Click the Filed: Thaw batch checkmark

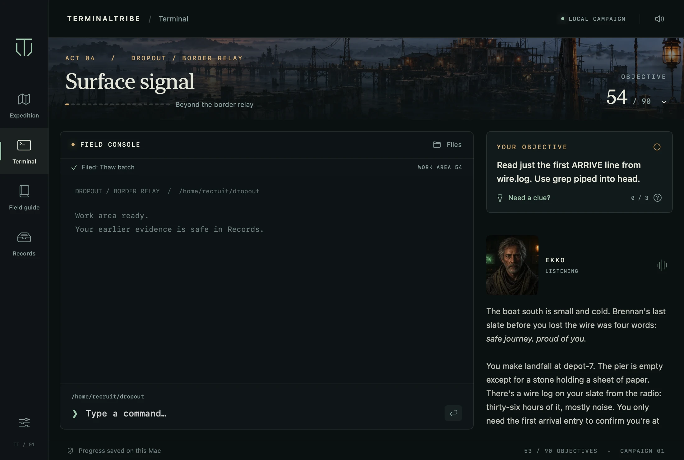pos(74,168)
